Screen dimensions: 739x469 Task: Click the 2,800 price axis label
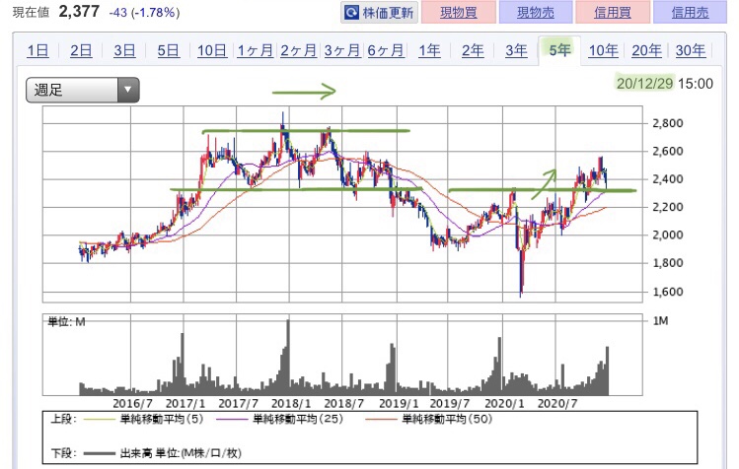click(x=667, y=123)
